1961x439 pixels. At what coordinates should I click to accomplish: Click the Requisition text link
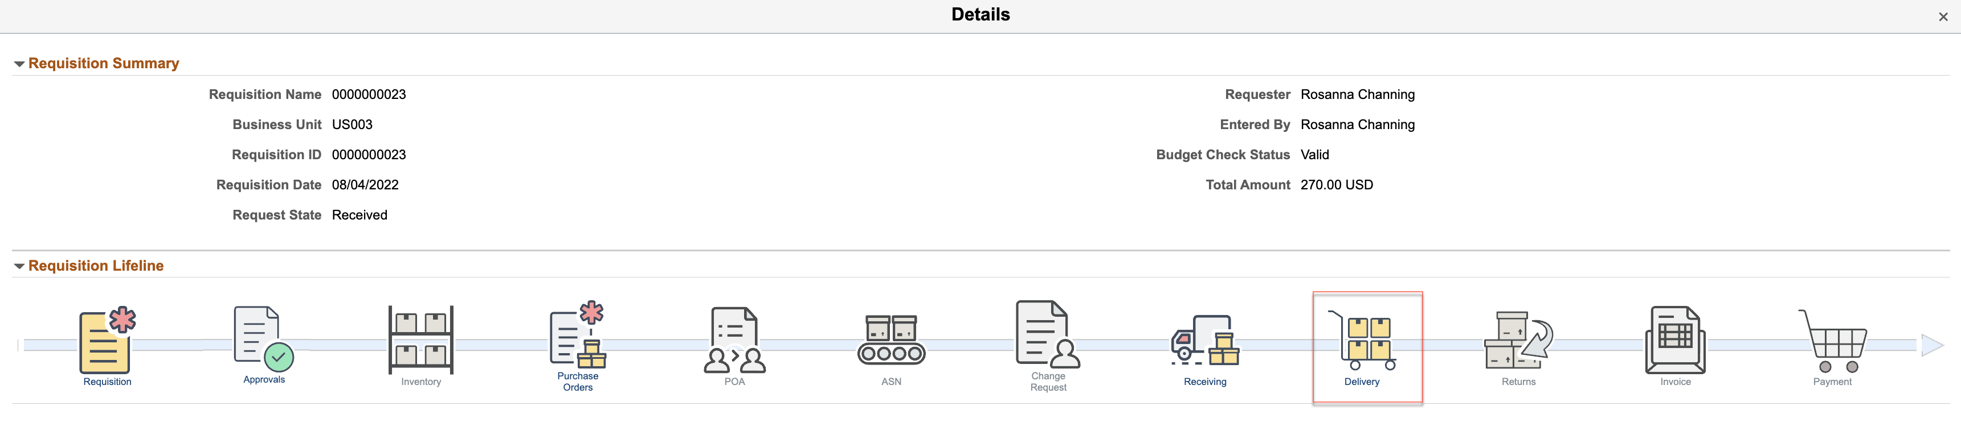pyautogui.click(x=107, y=381)
